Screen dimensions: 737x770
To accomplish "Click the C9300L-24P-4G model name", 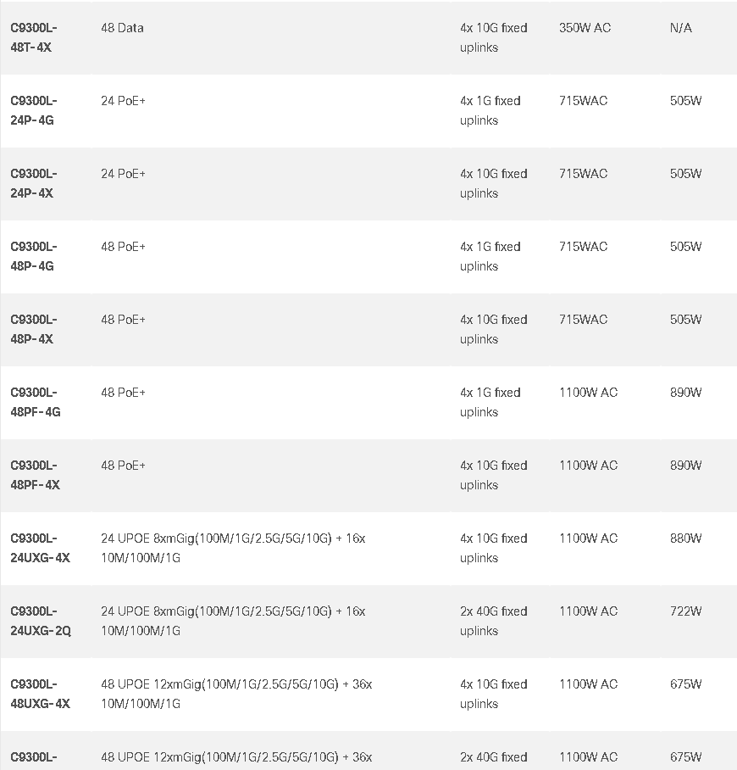I will (34, 110).
